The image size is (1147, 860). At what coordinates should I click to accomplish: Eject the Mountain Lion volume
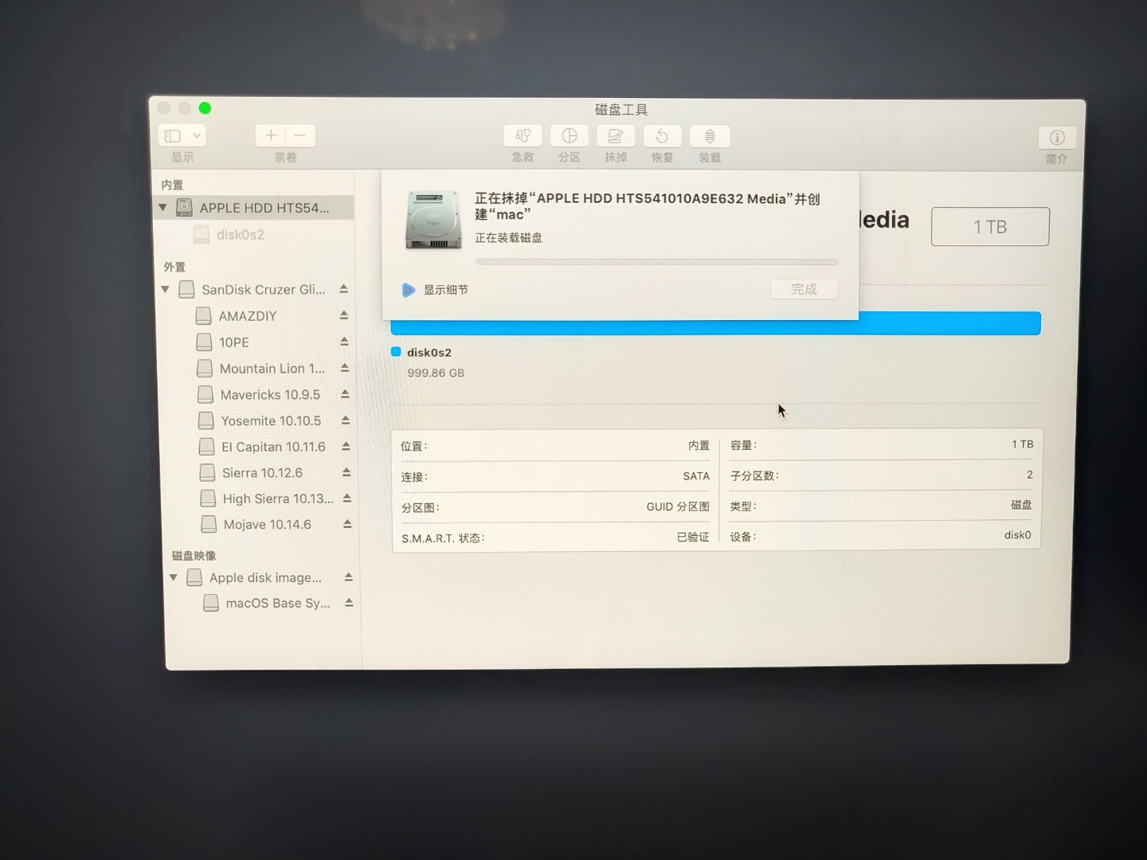pos(345,368)
